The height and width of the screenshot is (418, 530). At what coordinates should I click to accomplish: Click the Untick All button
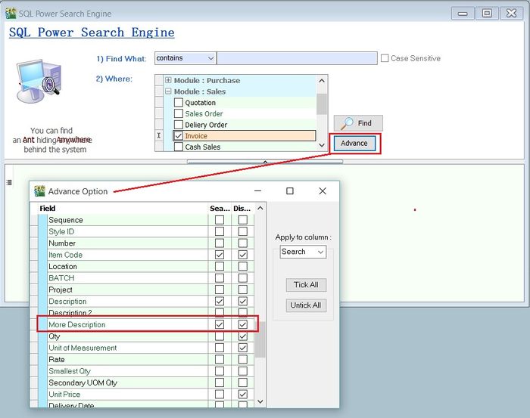click(x=306, y=305)
